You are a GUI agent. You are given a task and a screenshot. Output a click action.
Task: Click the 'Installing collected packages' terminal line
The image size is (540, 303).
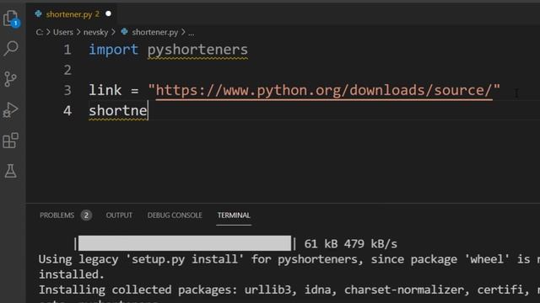pyautogui.click(x=289, y=290)
